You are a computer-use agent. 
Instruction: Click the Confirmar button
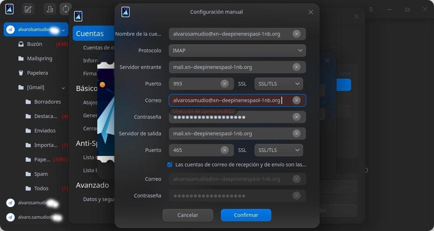246,215
